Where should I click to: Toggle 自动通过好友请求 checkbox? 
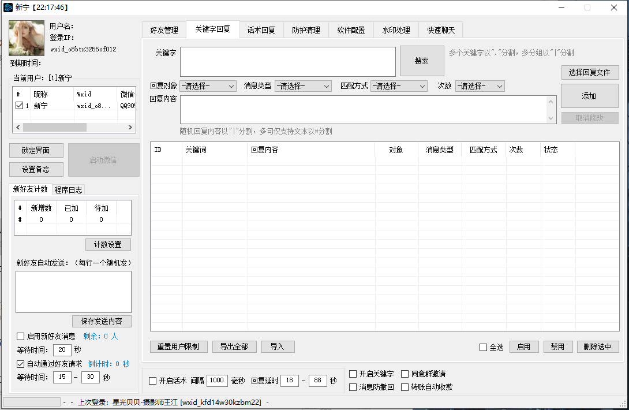20,364
